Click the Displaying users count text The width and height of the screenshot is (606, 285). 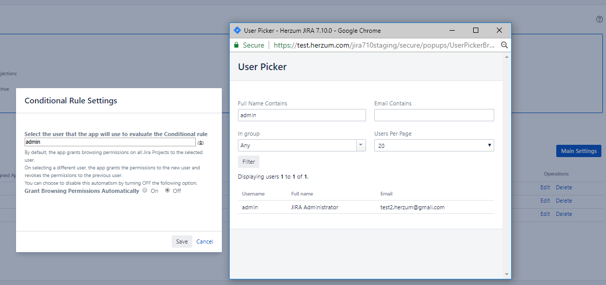273,177
